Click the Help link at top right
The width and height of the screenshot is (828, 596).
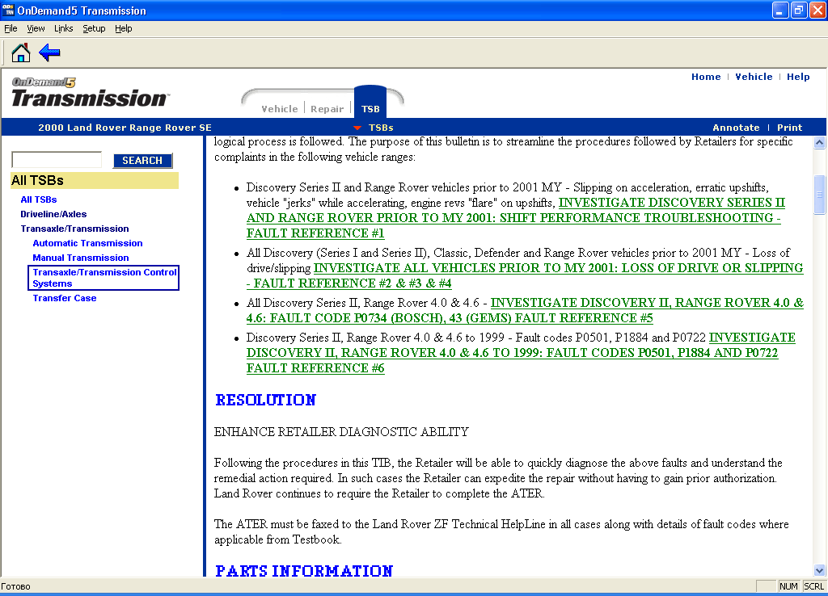[x=798, y=77]
